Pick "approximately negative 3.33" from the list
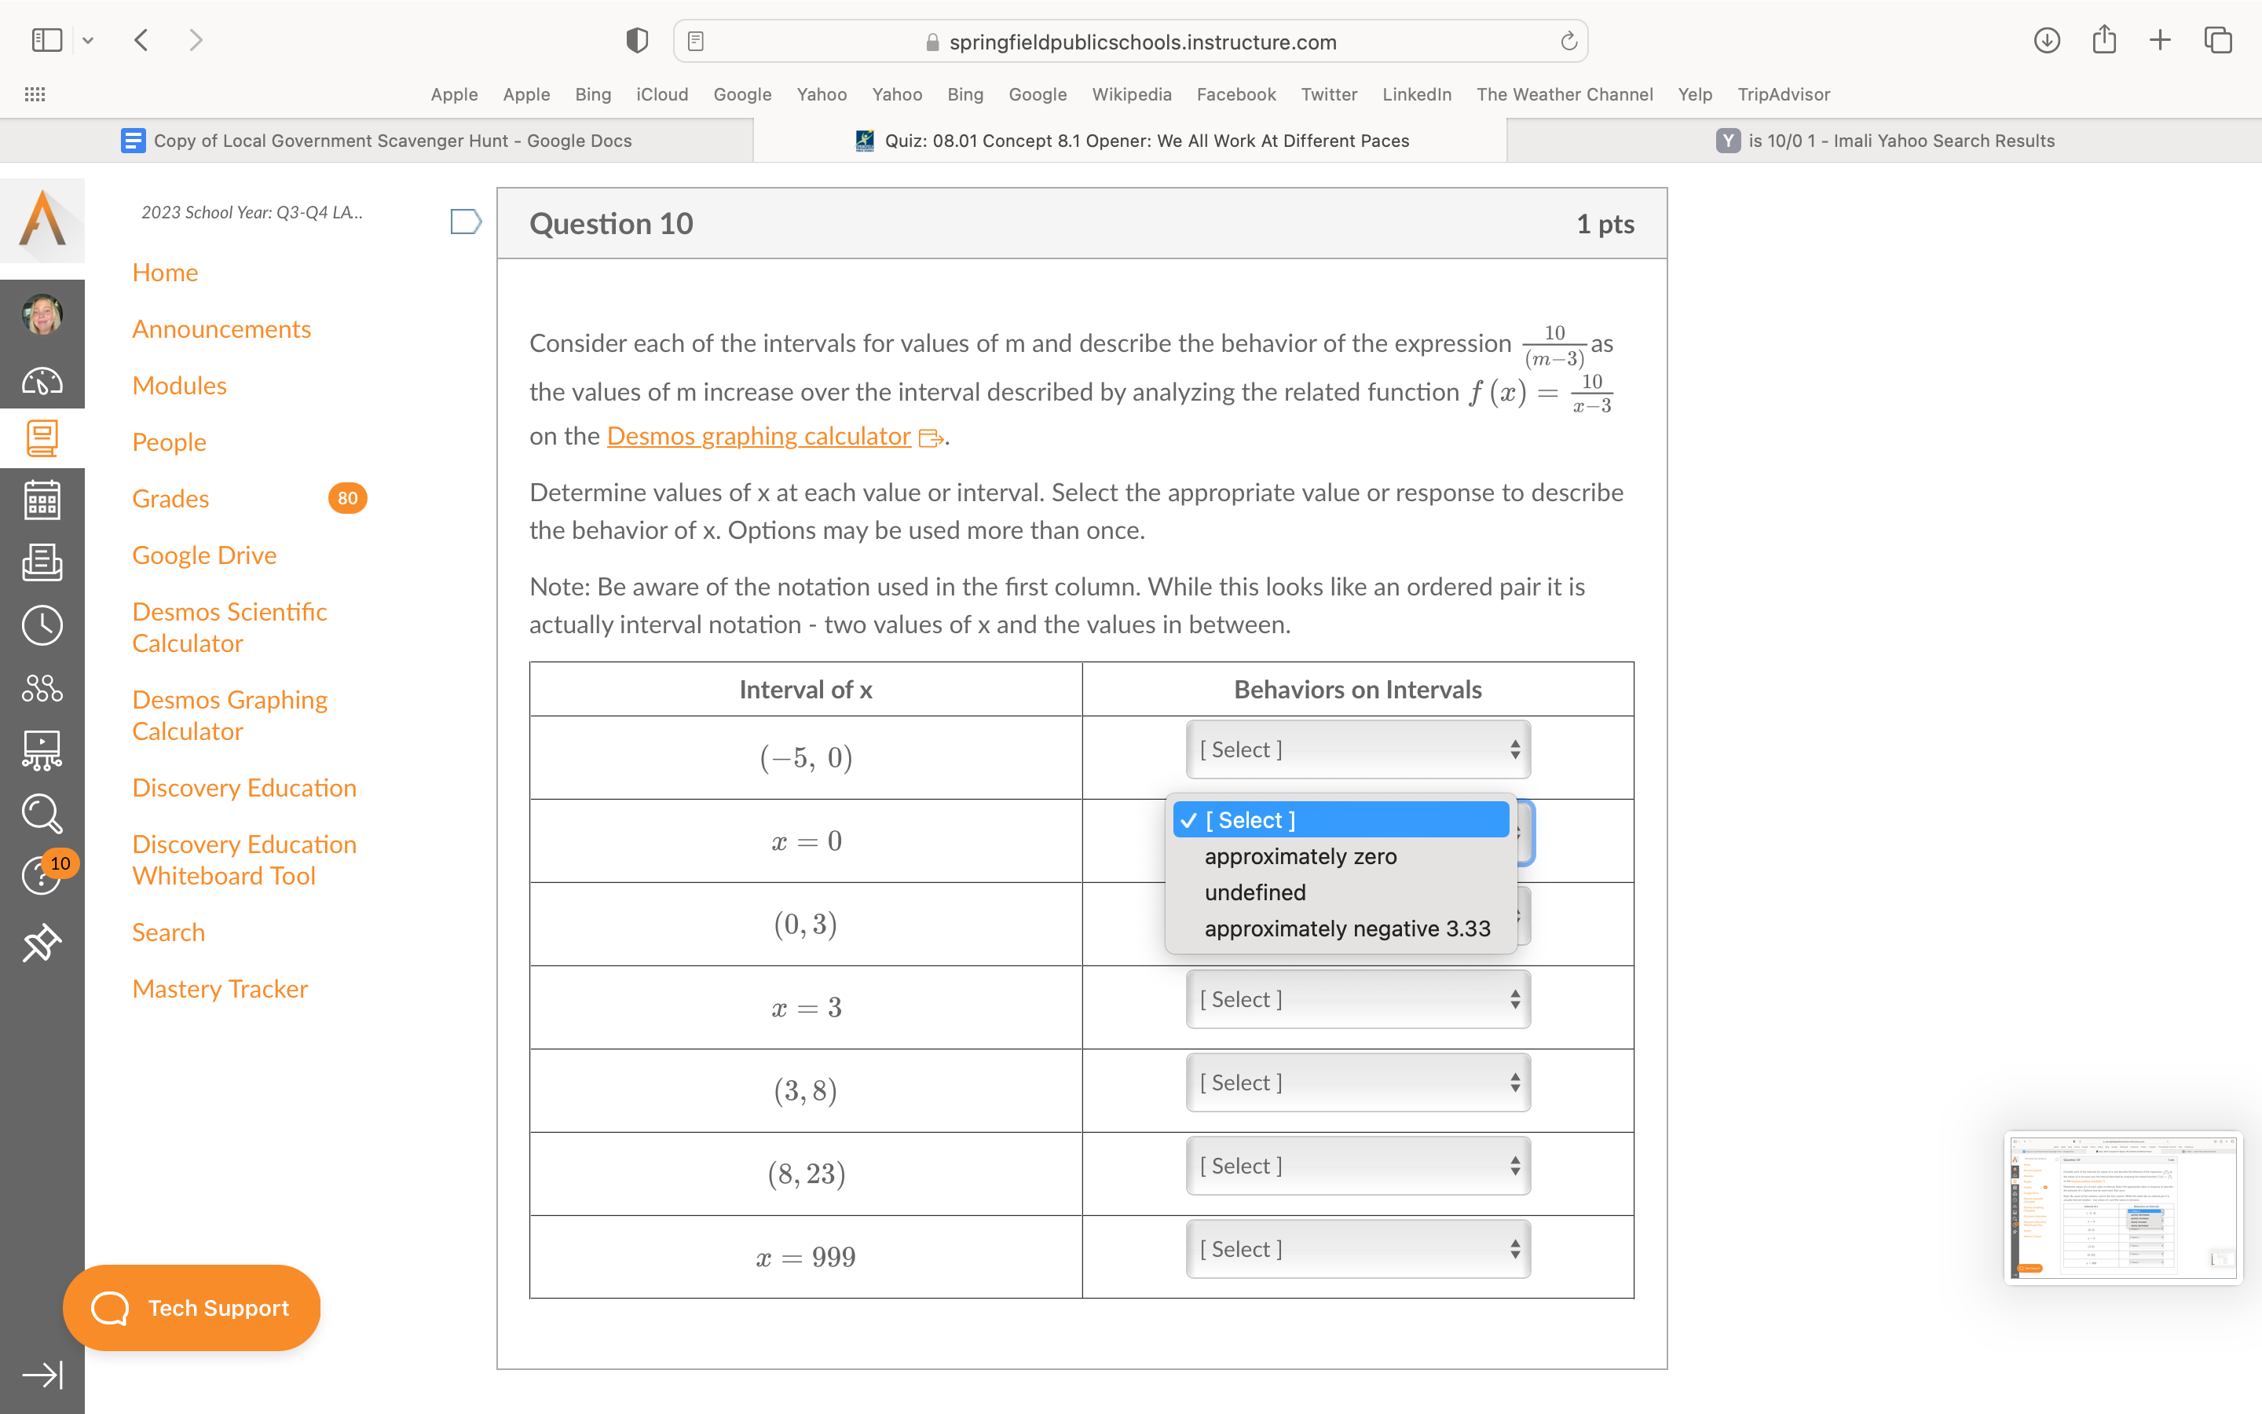Image resolution: width=2262 pixels, height=1414 pixels. [x=1347, y=929]
